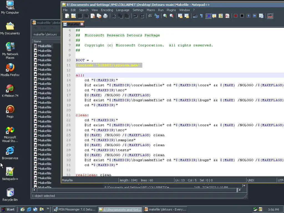
Task: Expand the quick launch overflow chevron
Action: click(x=48, y=209)
